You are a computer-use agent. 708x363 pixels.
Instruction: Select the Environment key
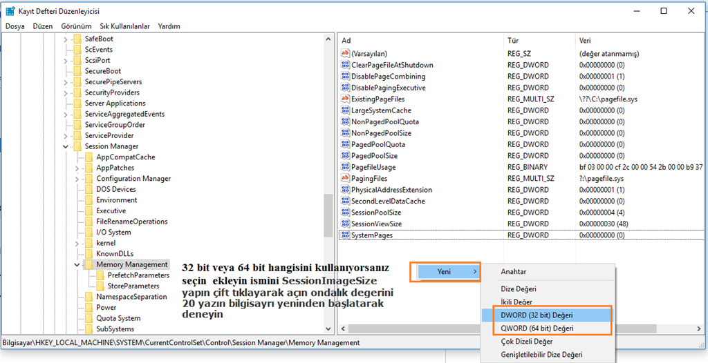click(x=116, y=199)
